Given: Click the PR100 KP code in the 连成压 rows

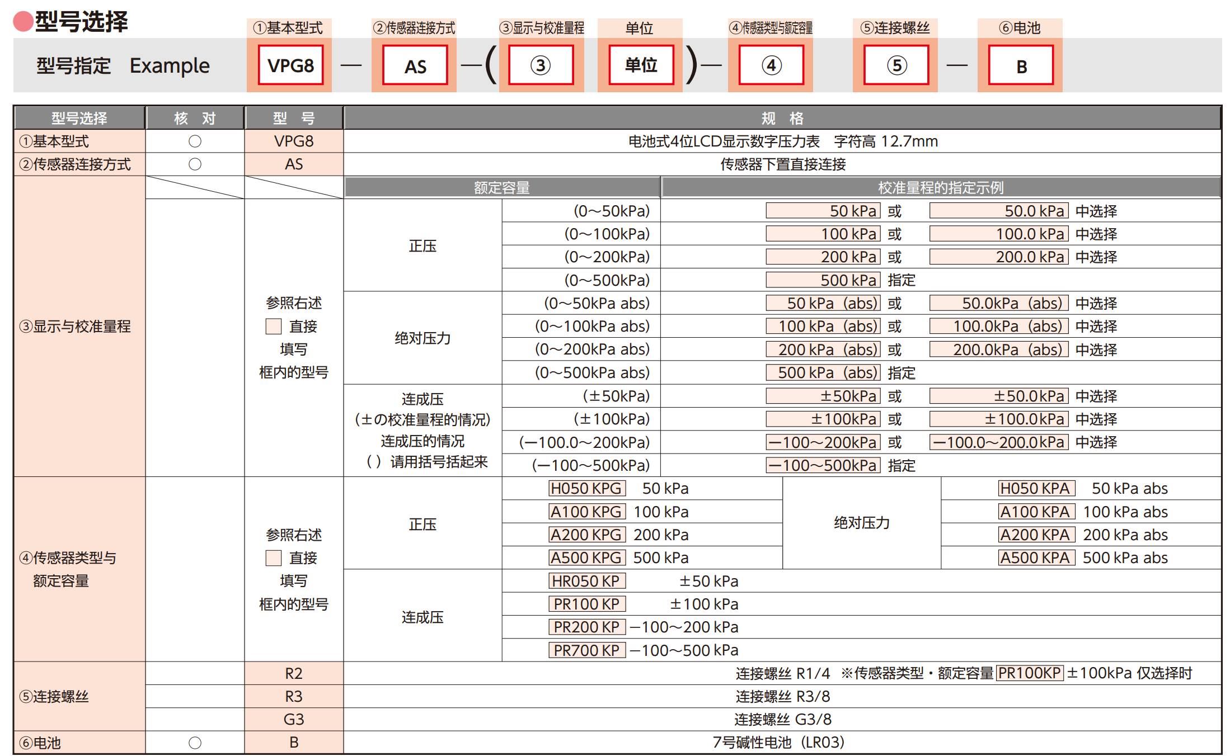Looking at the screenshot, I should coord(586,604).
